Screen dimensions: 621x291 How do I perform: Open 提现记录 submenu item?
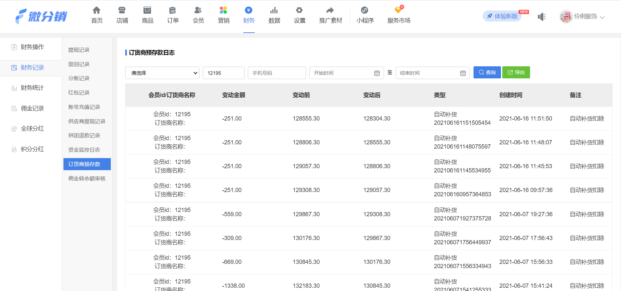pyautogui.click(x=79, y=50)
